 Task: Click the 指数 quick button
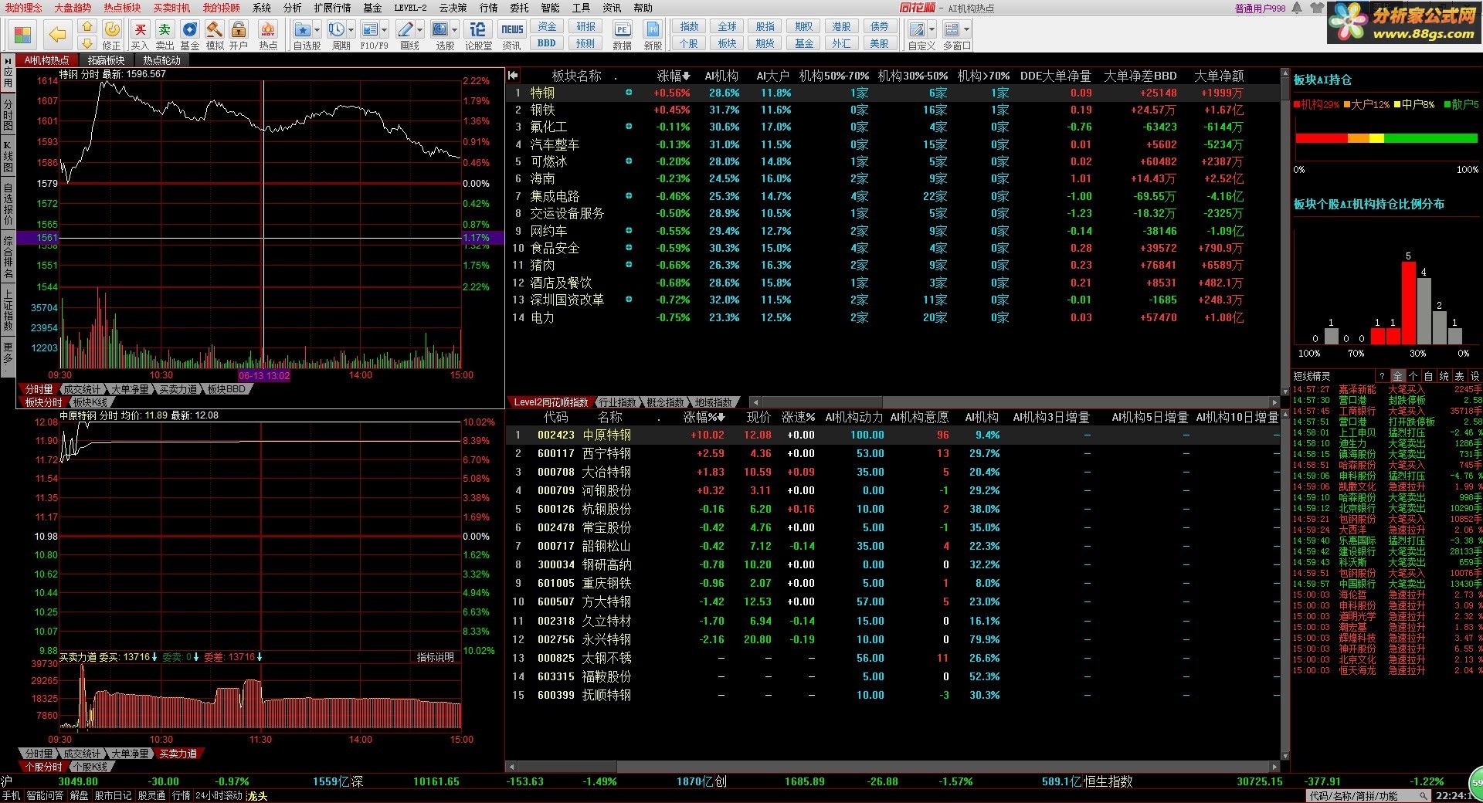(689, 26)
